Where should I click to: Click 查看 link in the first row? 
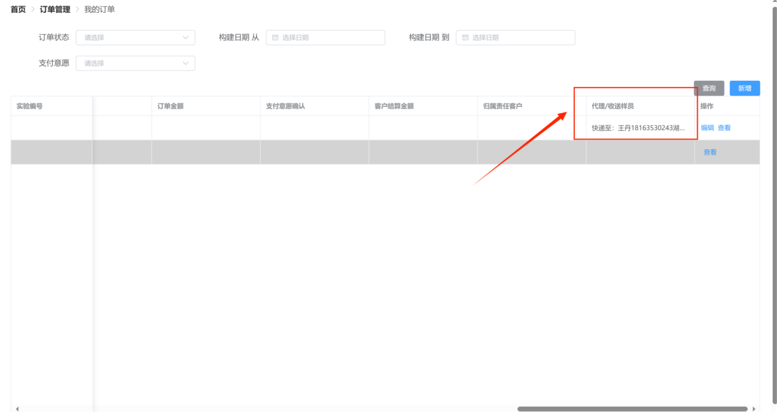724,128
